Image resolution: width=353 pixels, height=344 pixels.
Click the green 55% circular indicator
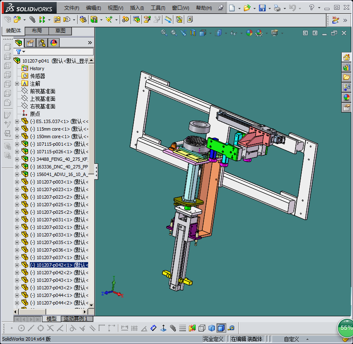coord(346,327)
